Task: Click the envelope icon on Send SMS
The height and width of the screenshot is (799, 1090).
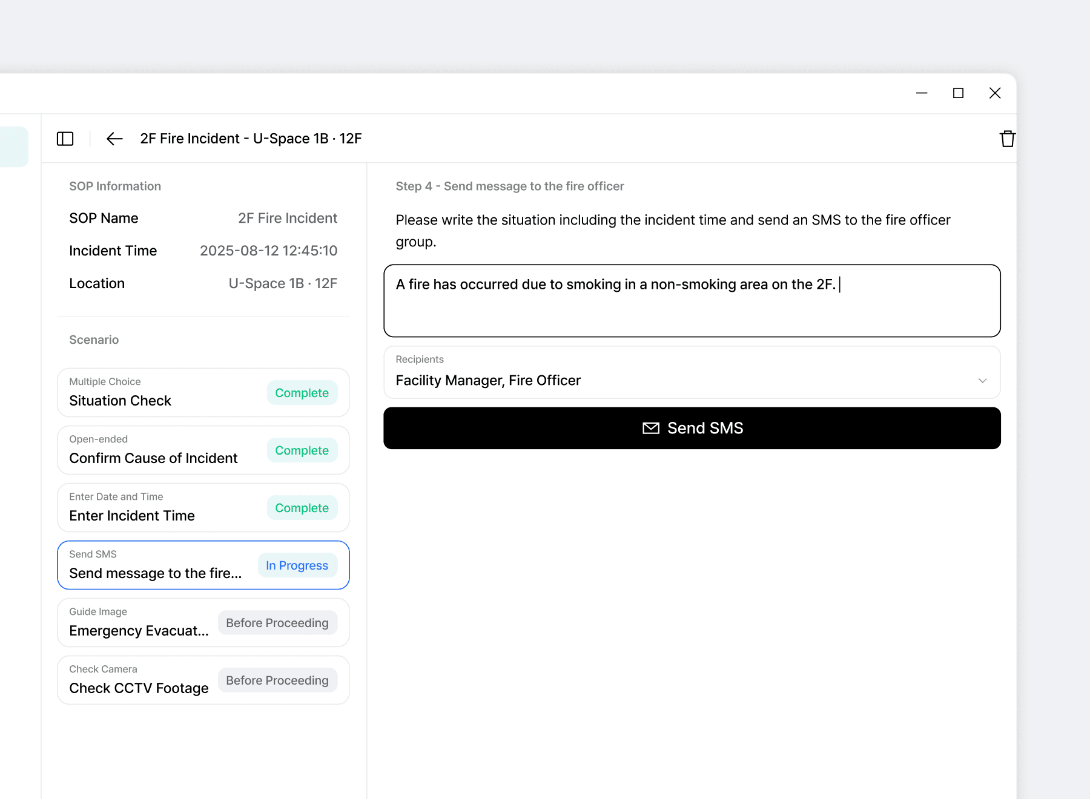Action: [x=650, y=429]
